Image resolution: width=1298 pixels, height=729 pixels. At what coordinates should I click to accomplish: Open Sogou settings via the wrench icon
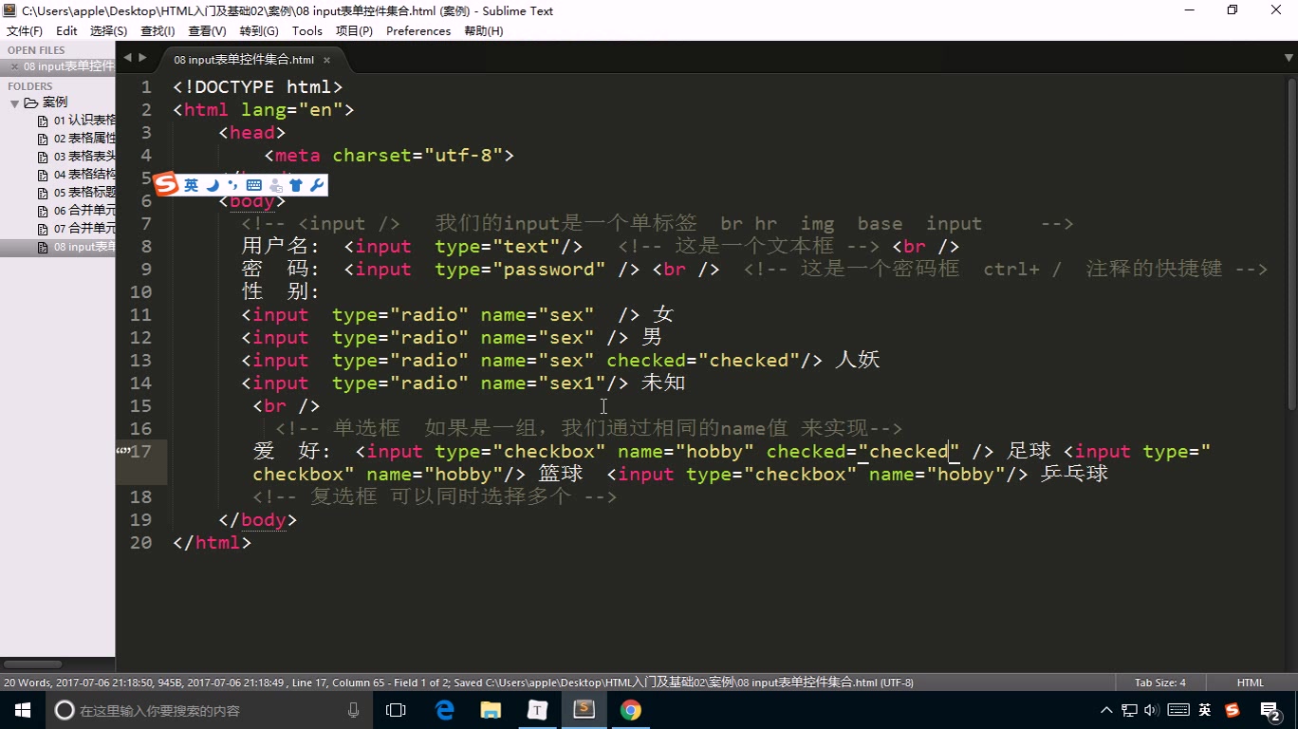click(315, 185)
